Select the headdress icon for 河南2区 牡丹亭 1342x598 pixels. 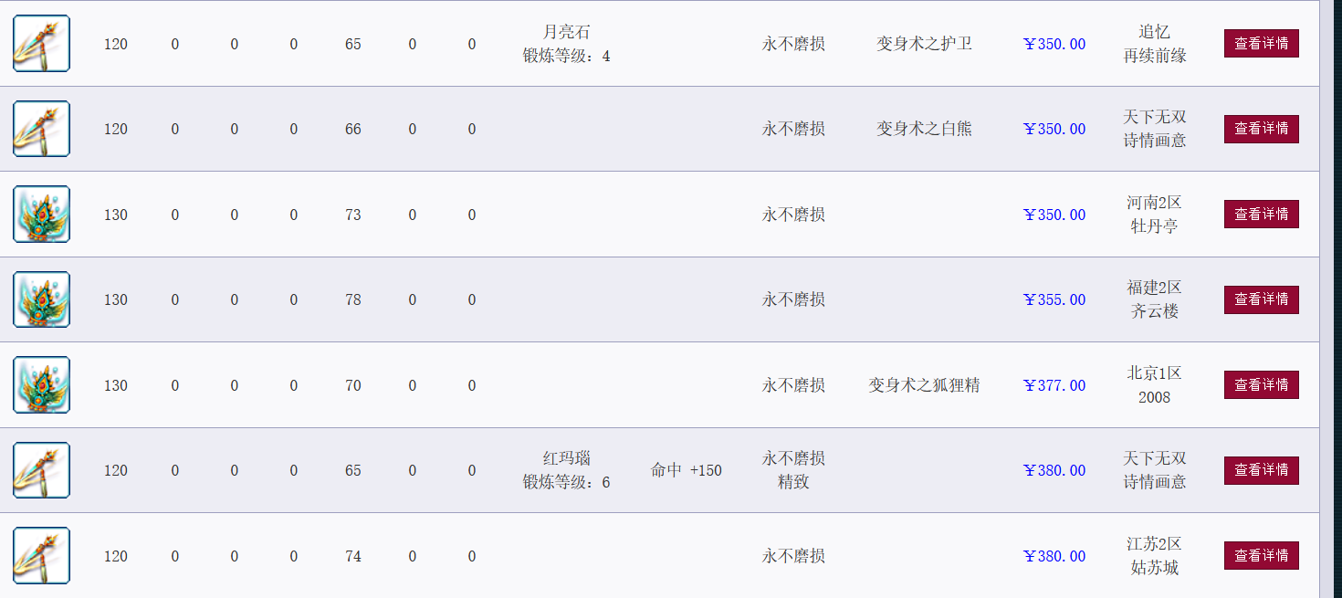[41, 215]
